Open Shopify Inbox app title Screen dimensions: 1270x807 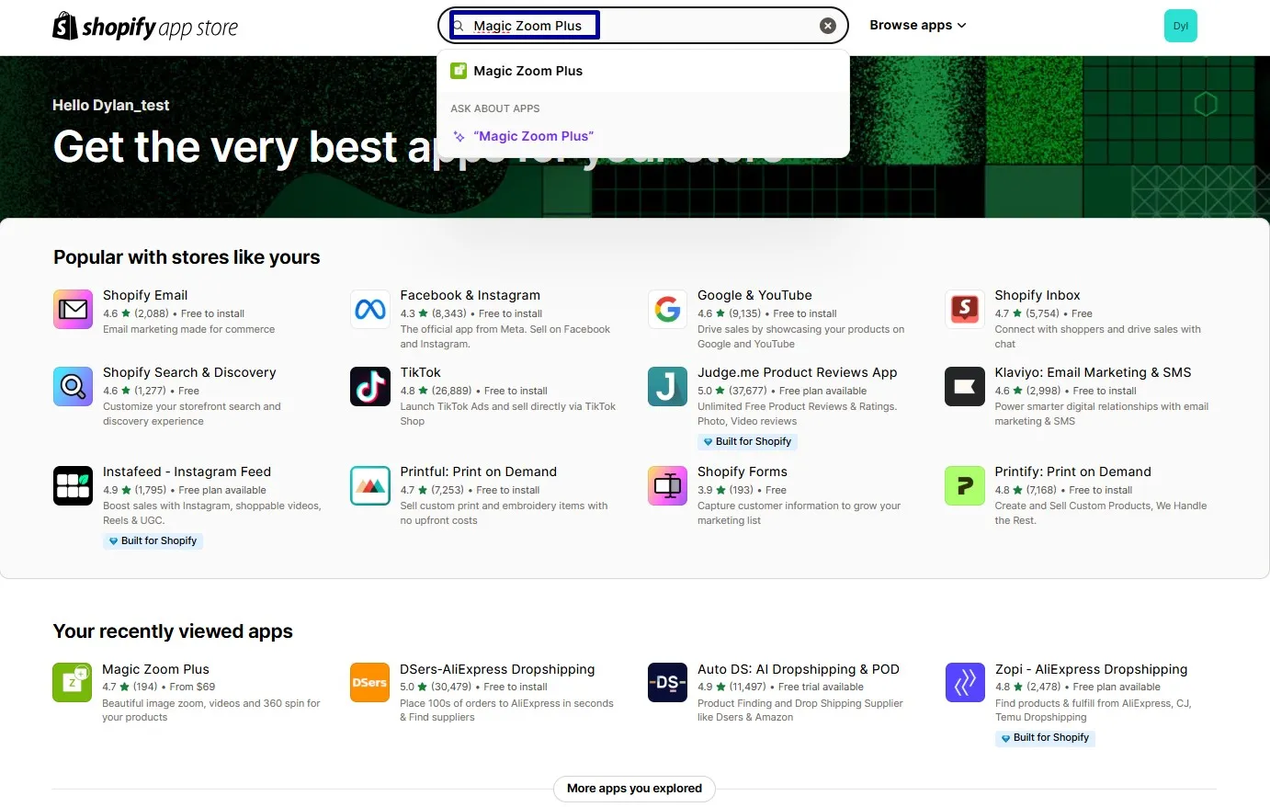click(1037, 295)
